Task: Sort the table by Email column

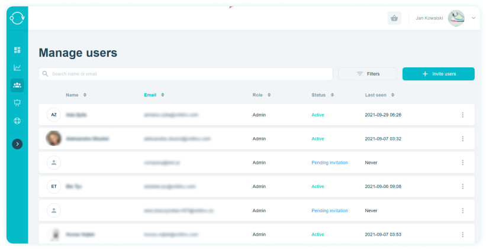Action: coord(154,95)
